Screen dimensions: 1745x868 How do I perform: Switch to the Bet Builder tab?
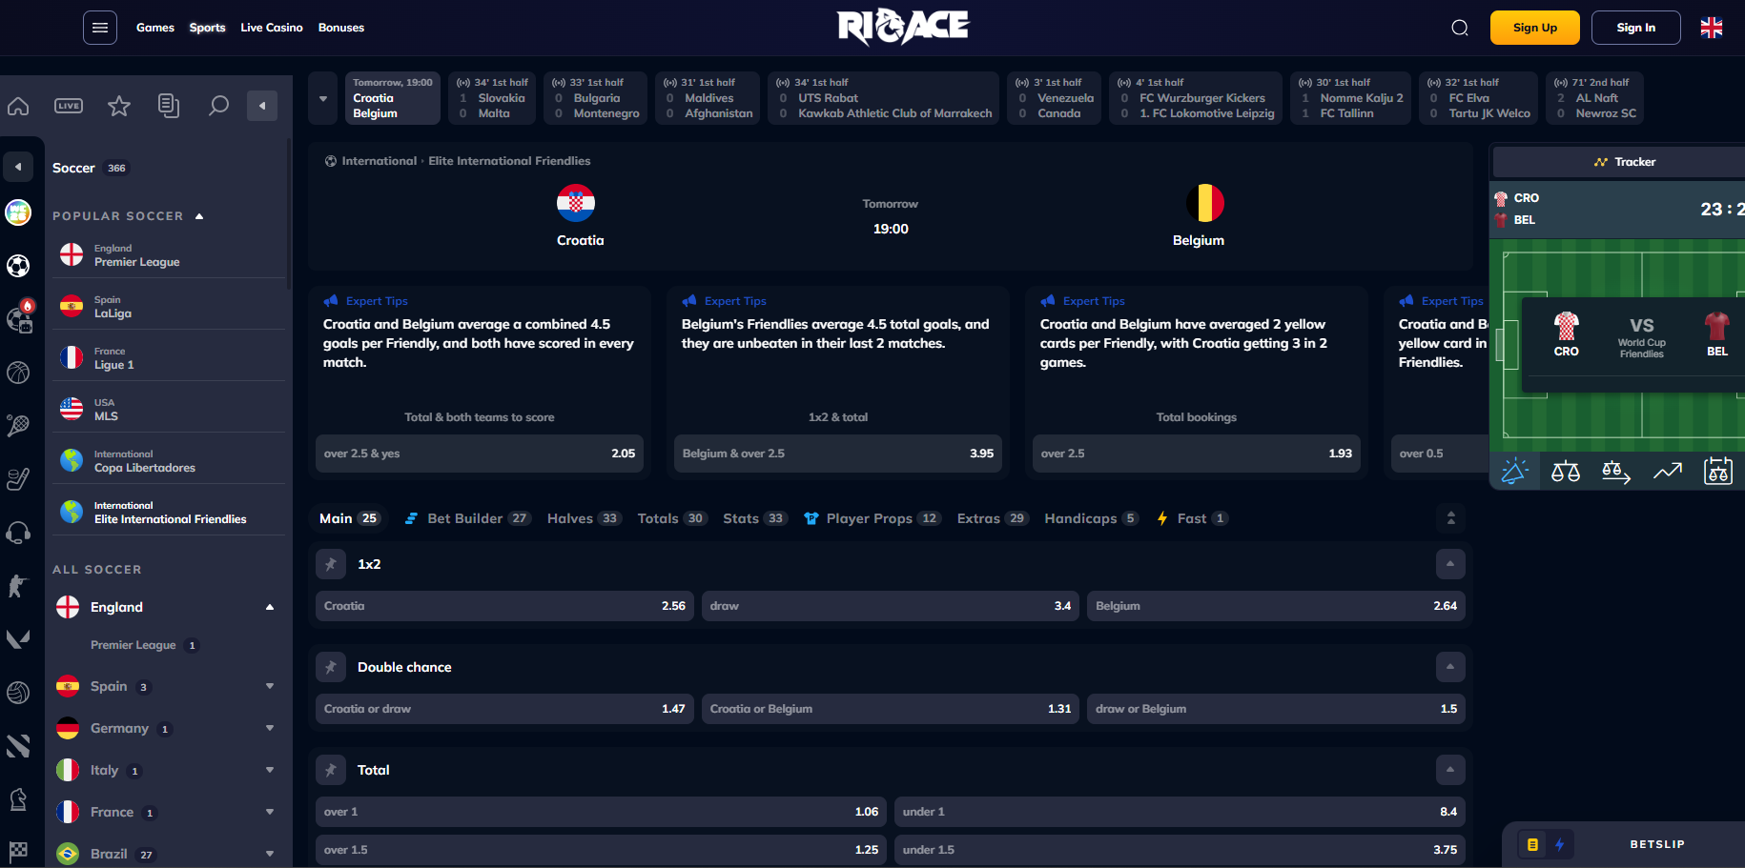point(467,518)
